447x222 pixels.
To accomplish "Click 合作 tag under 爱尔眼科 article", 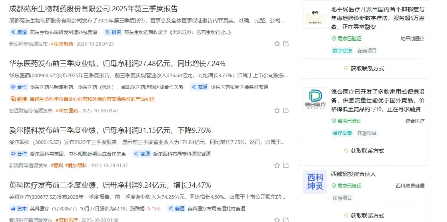I will [x=18, y=154].
